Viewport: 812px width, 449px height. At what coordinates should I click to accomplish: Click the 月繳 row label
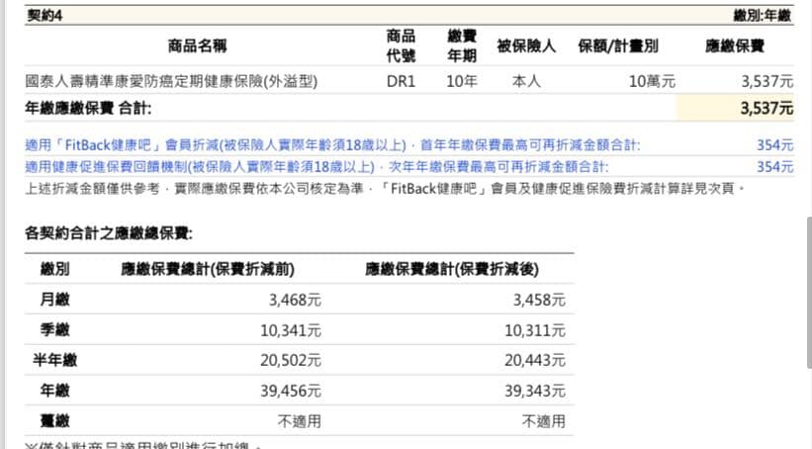(x=55, y=300)
